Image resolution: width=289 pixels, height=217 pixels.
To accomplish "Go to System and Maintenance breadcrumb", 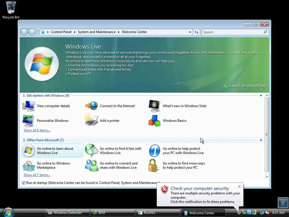I will pos(97,32).
